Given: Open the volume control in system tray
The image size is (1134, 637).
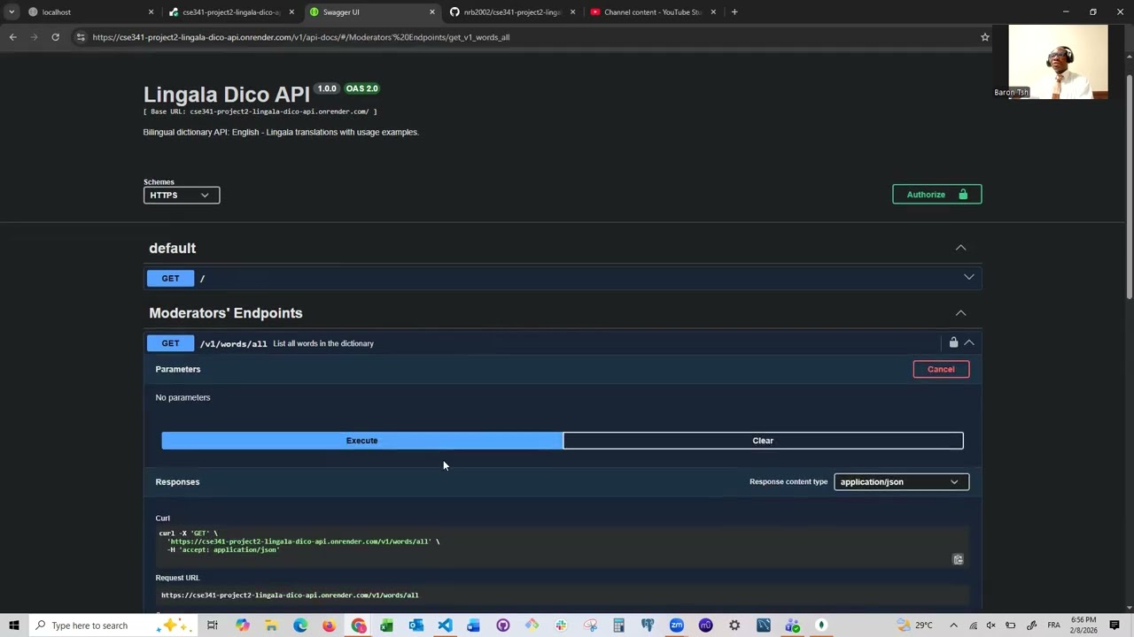Looking at the screenshot, I should click(x=991, y=625).
